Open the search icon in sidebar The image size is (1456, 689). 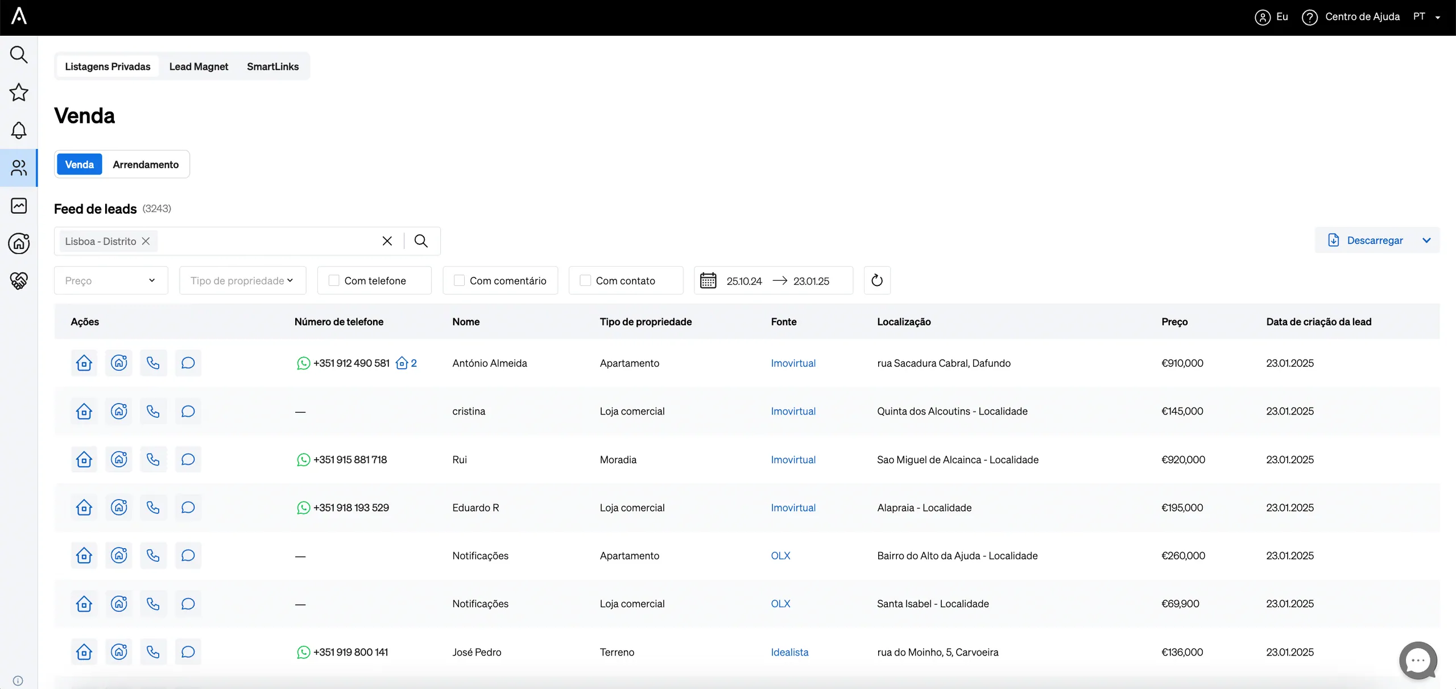coord(19,55)
